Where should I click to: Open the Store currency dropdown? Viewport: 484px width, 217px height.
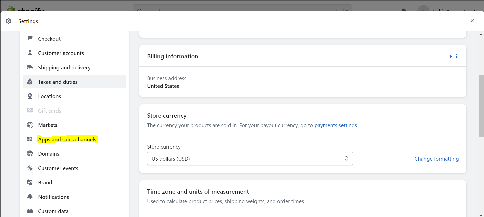pos(250,158)
